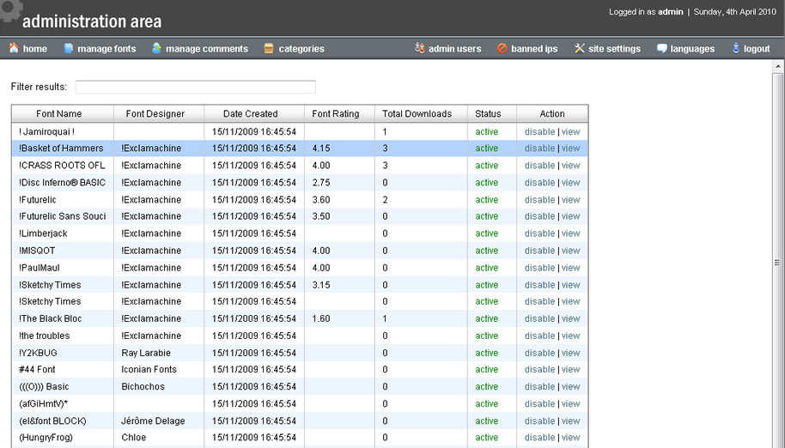Open banned ips page

pos(534,49)
